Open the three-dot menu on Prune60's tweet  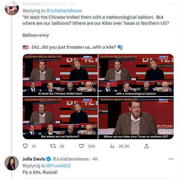171,4
